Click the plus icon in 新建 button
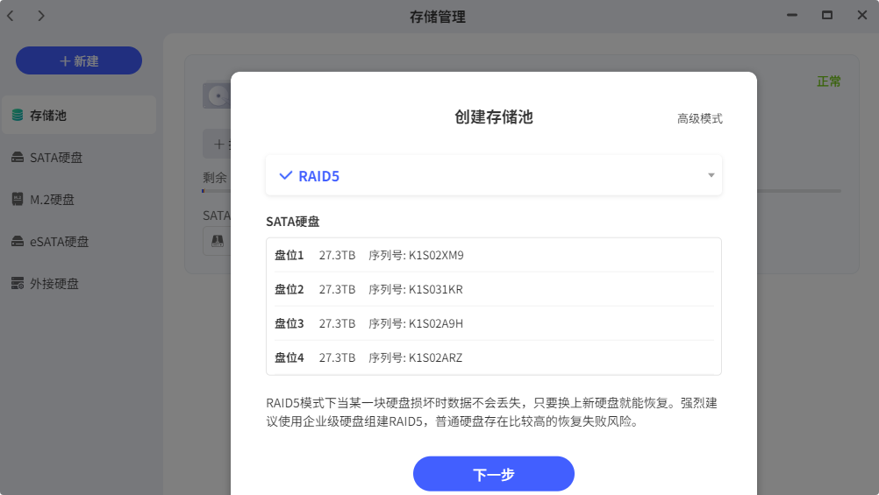Screen dimensions: 879x495 65,61
